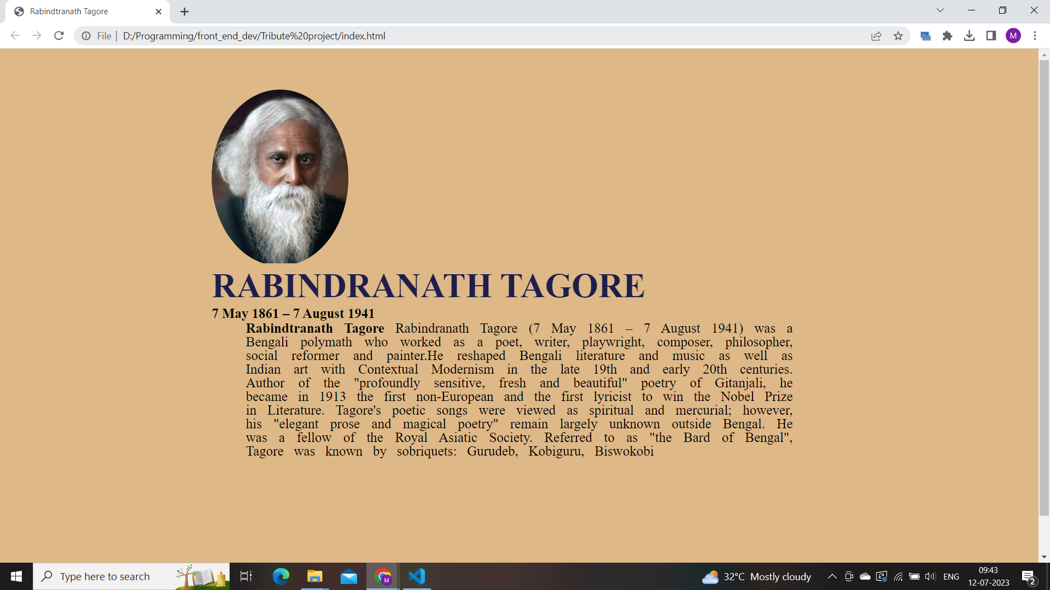Open the Chrome profile avatar M
Screen dimensions: 1050x590
[x=1013, y=36]
